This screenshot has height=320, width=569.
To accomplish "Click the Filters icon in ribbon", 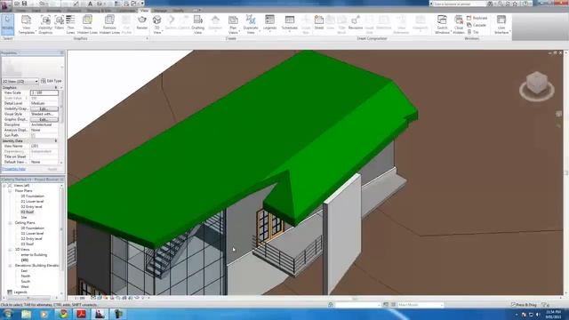I will tap(60, 22).
